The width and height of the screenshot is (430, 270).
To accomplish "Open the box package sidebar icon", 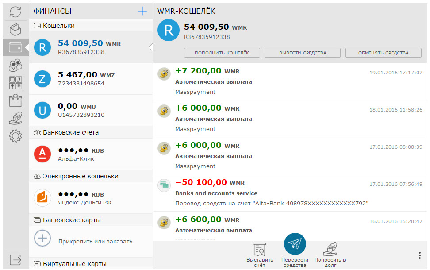I will [15, 30].
